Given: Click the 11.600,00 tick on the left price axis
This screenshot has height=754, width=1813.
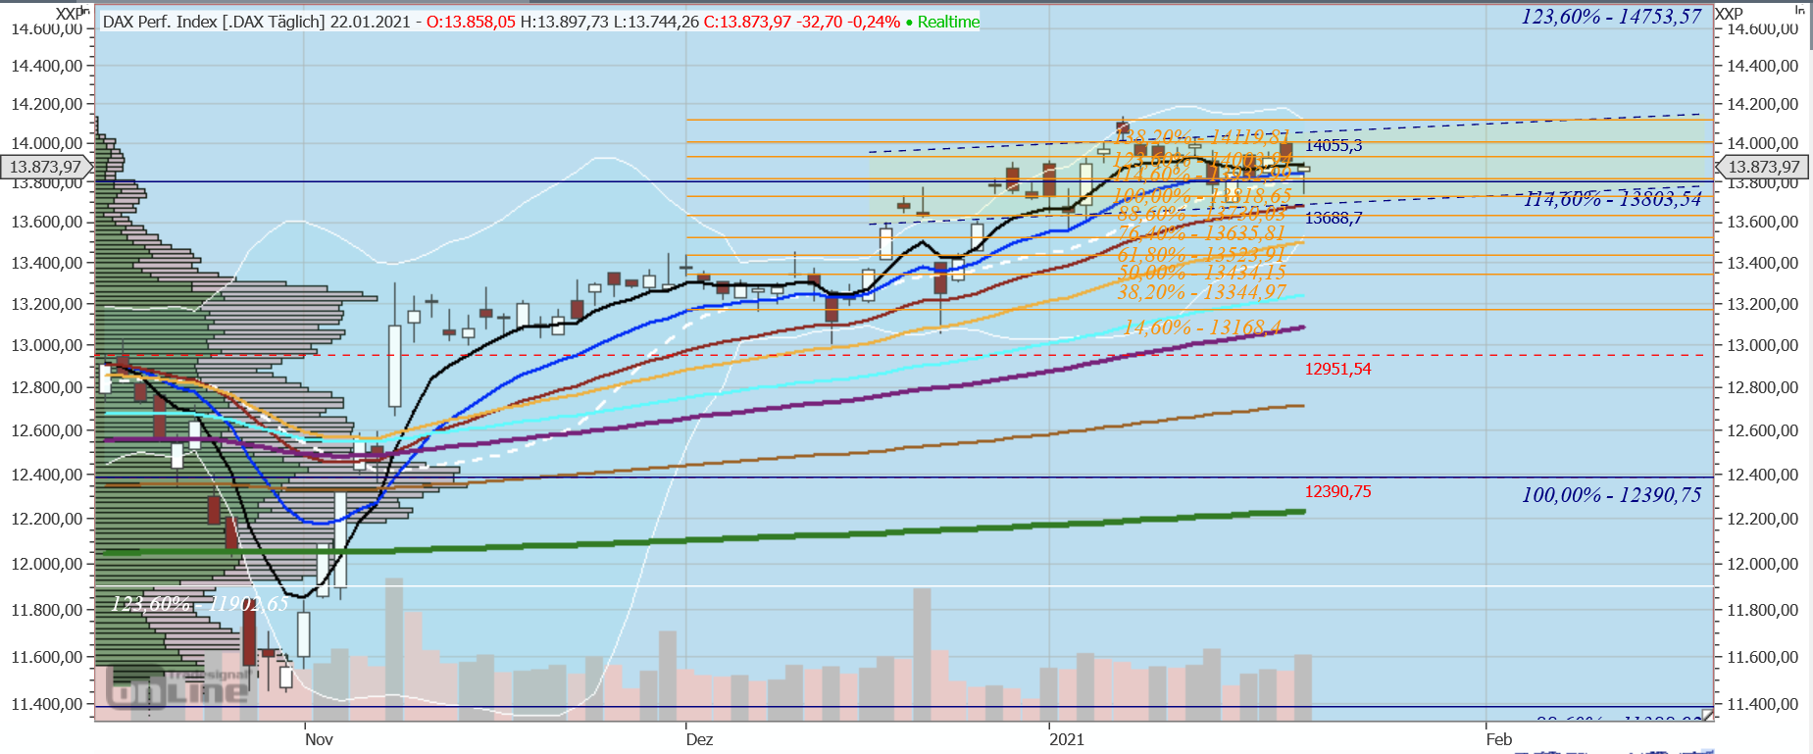Looking at the screenshot, I should [47, 657].
